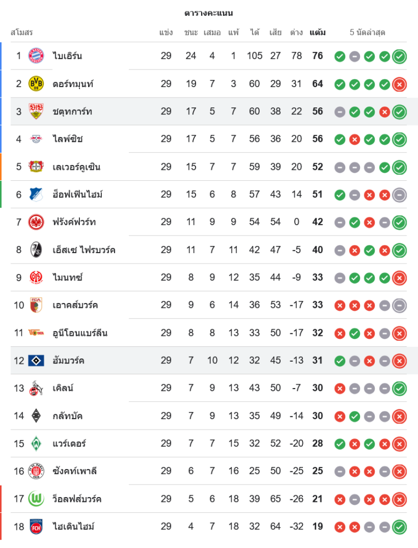
Task: Open the ไฮเดินไฮม์ team name link
Action: click(73, 527)
